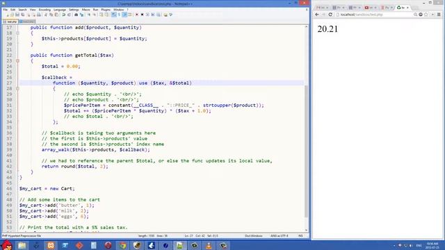
Task: Open the Search menu in Notepad++
Action: tap(22, 10)
